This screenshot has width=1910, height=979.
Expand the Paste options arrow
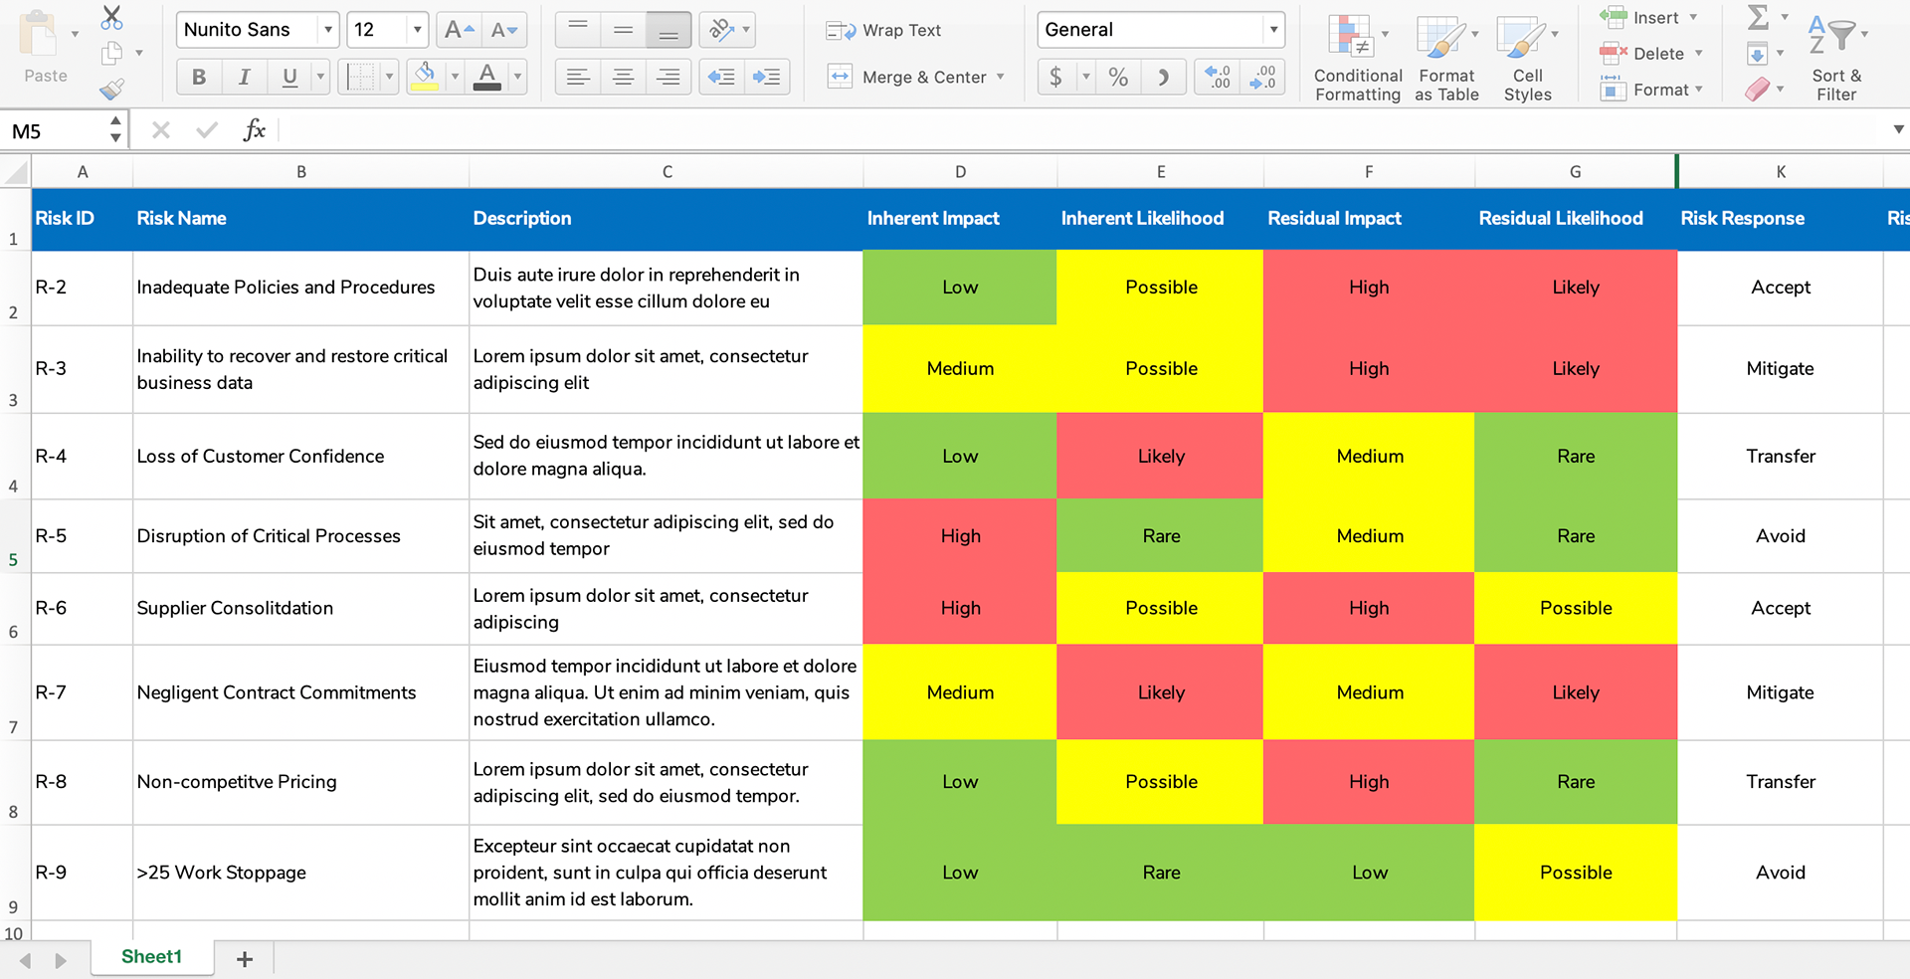75,35
